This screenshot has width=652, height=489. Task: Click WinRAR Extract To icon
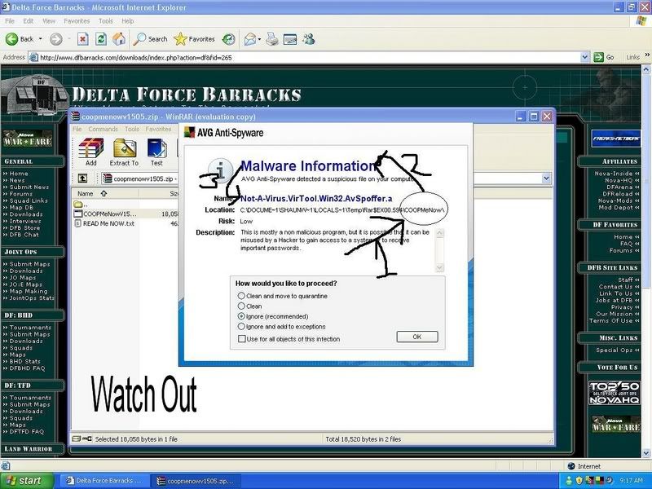(x=124, y=152)
